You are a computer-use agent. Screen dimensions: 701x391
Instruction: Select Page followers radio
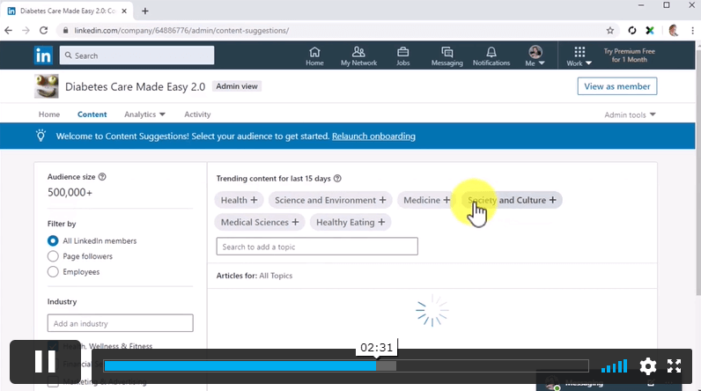[x=53, y=256]
